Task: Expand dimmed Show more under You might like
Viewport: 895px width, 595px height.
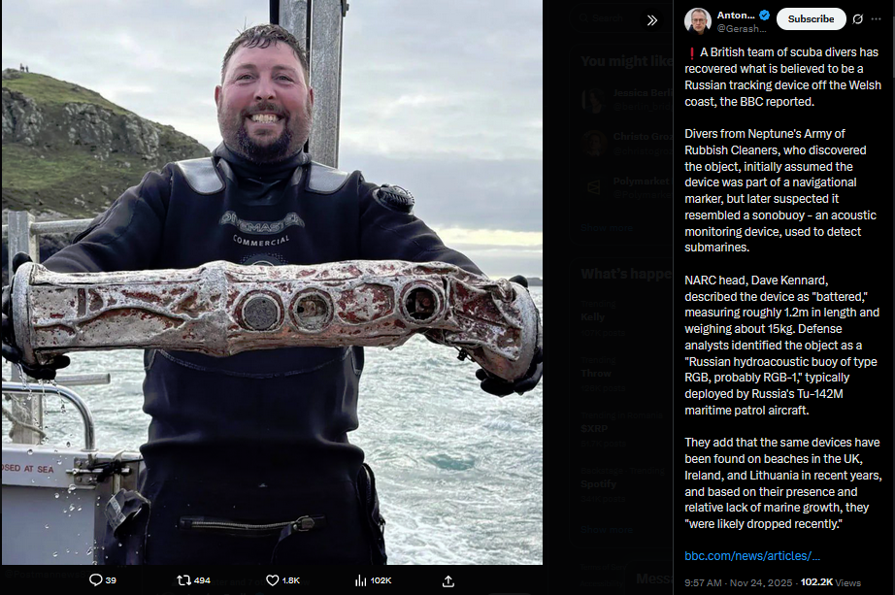Action: coord(606,228)
